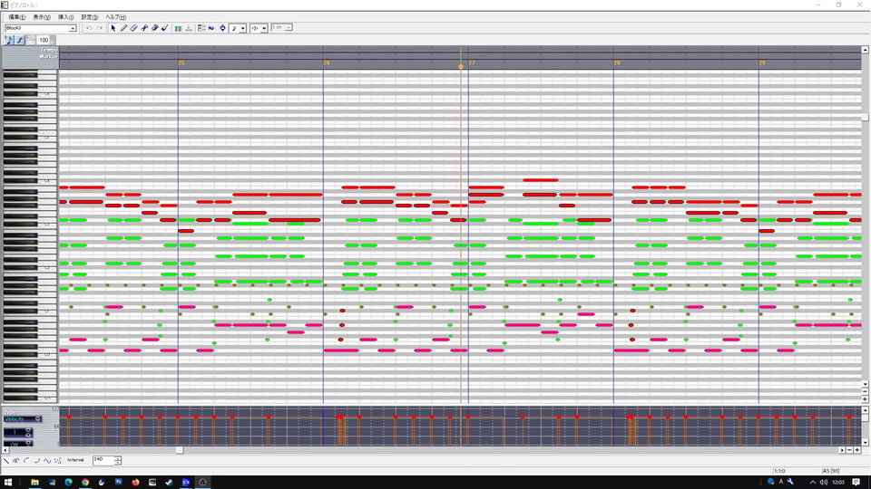The height and width of the screenshot is (489, 871).
Task: Click the 1:1:0 position status field
Action: click(x=796, y=471)
